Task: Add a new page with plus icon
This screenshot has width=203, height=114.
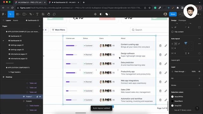Action: click(x=39, y=26)
